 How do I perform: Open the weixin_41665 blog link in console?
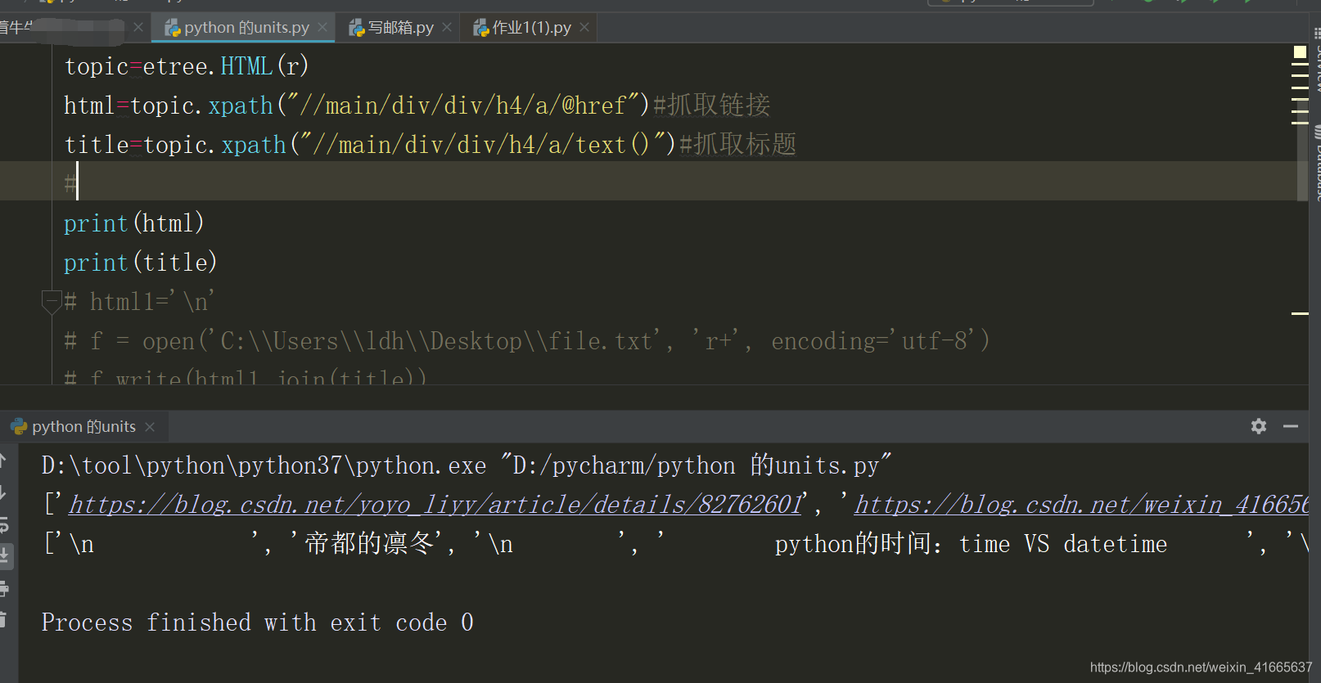[x=1081, y=505]
